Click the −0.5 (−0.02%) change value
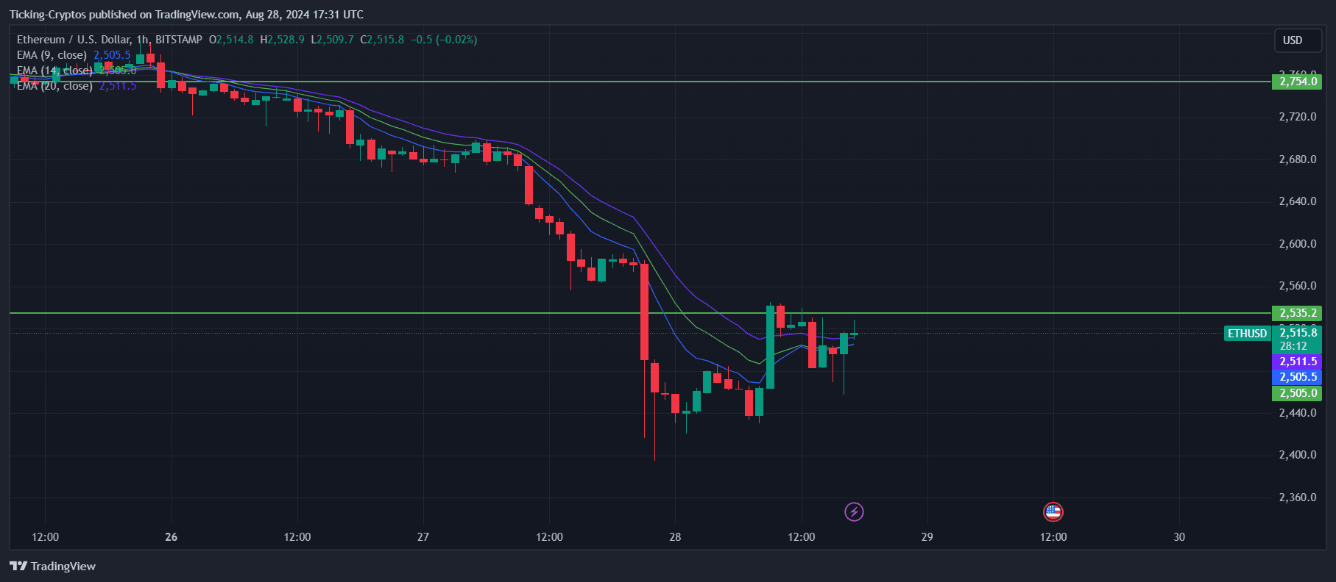 click(444, 40)
